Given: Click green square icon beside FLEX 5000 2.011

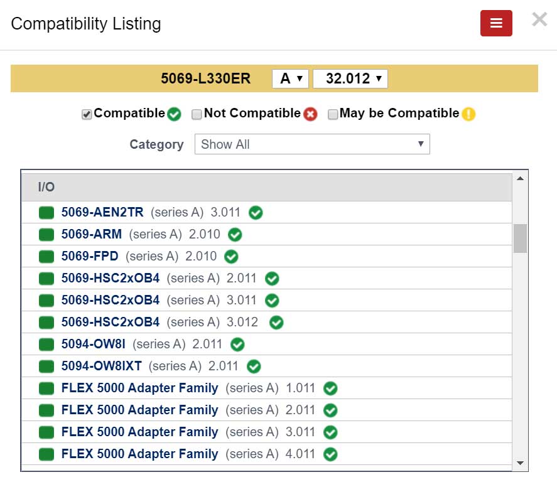Looking at the screenshot, I should coord(46,410).
